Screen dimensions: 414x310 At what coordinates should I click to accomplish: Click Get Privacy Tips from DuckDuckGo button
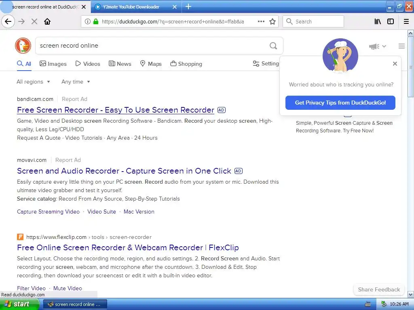point(340,103)
